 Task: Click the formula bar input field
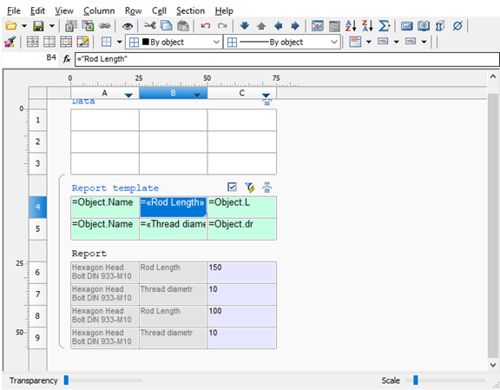pyautogui.click(x=286, y=59)
